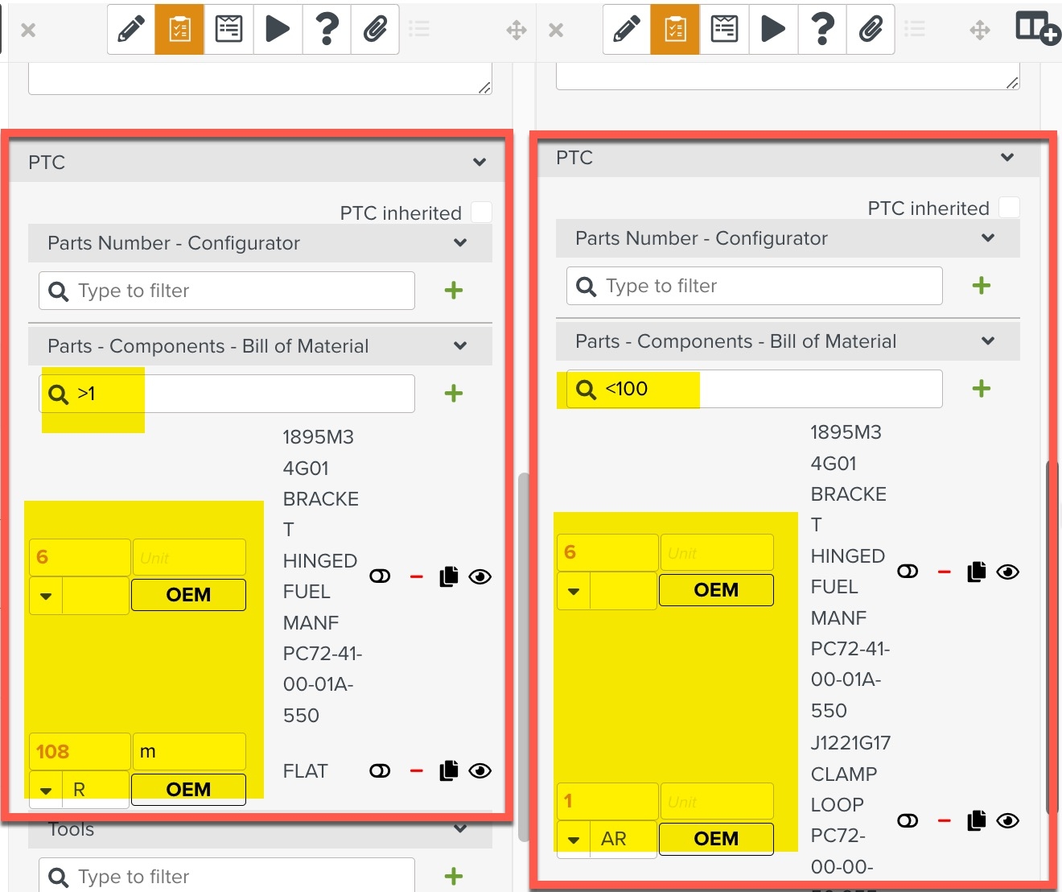Open the help question mark in left toolbar
The width and height of the screenshot is (1062, 892).
pyautogui.click(x=327, y=30)
